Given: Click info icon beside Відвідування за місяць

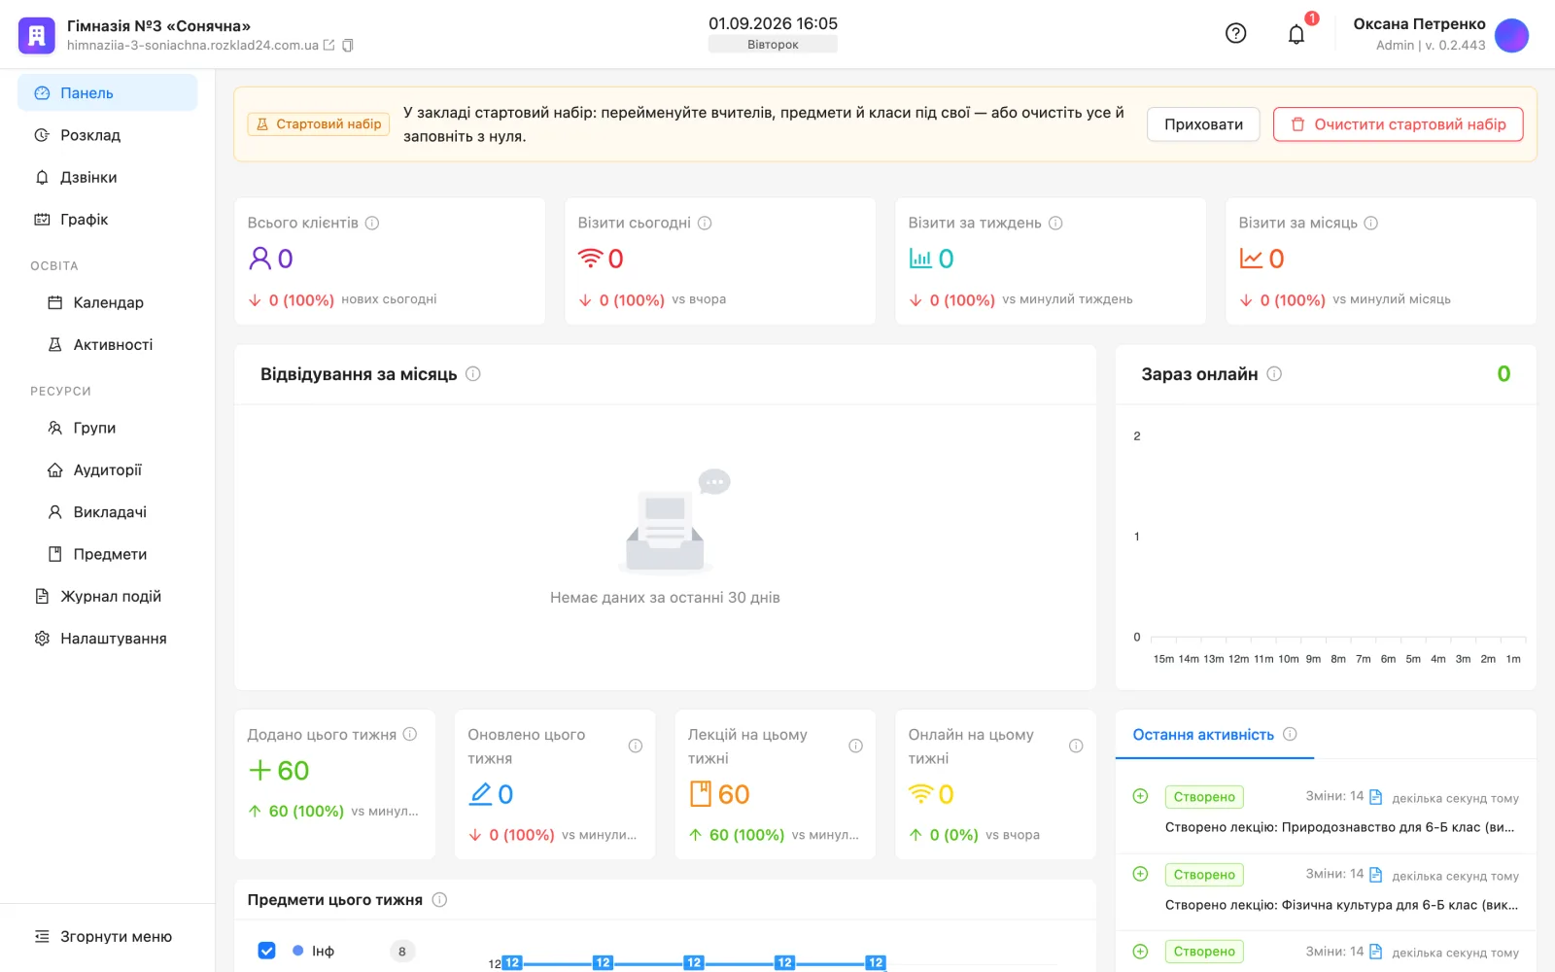Looking at the screenshot, I should coord(473,374).
